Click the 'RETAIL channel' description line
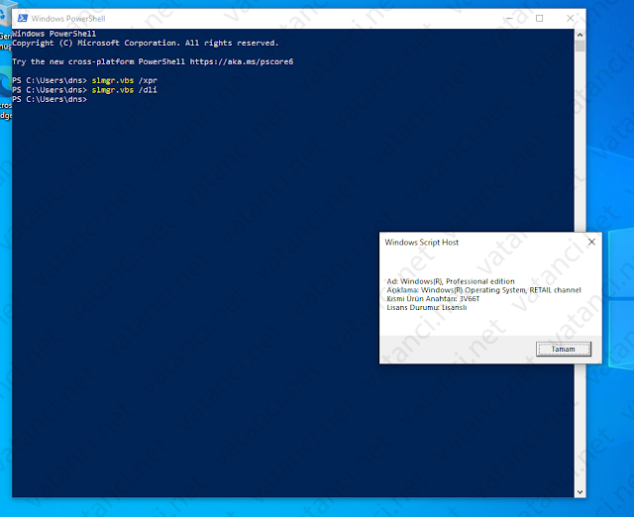The height and width of the screenshot is (517, 634). click(x=483, y=290)
